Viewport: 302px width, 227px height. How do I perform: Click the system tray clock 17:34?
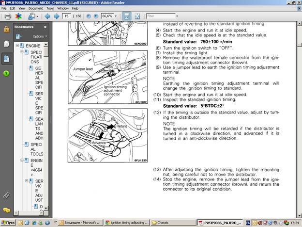pos(295,223)
